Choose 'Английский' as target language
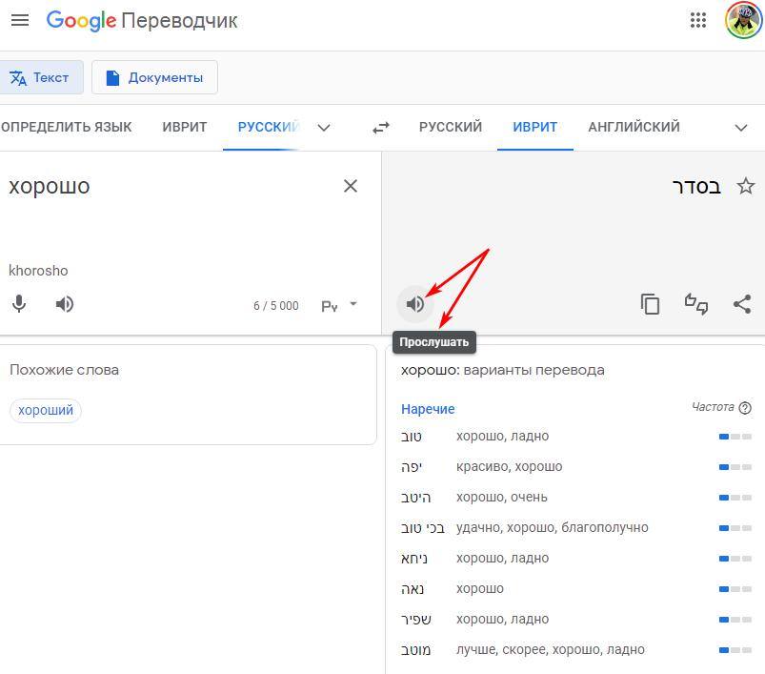This screenshot has height=674, width=765. click(634, 127)
